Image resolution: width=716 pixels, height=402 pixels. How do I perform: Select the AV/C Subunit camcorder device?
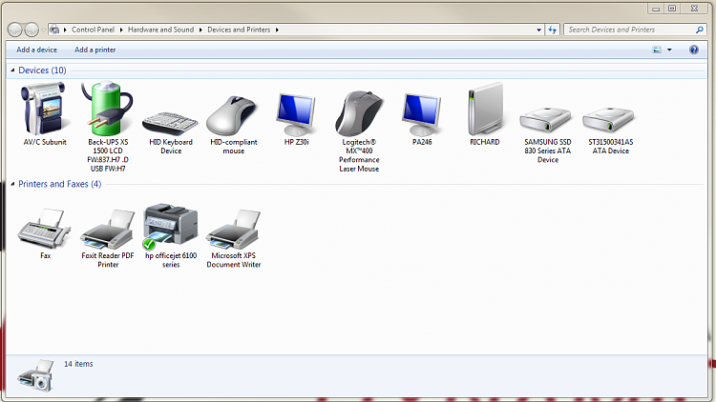tap(44, 110)
